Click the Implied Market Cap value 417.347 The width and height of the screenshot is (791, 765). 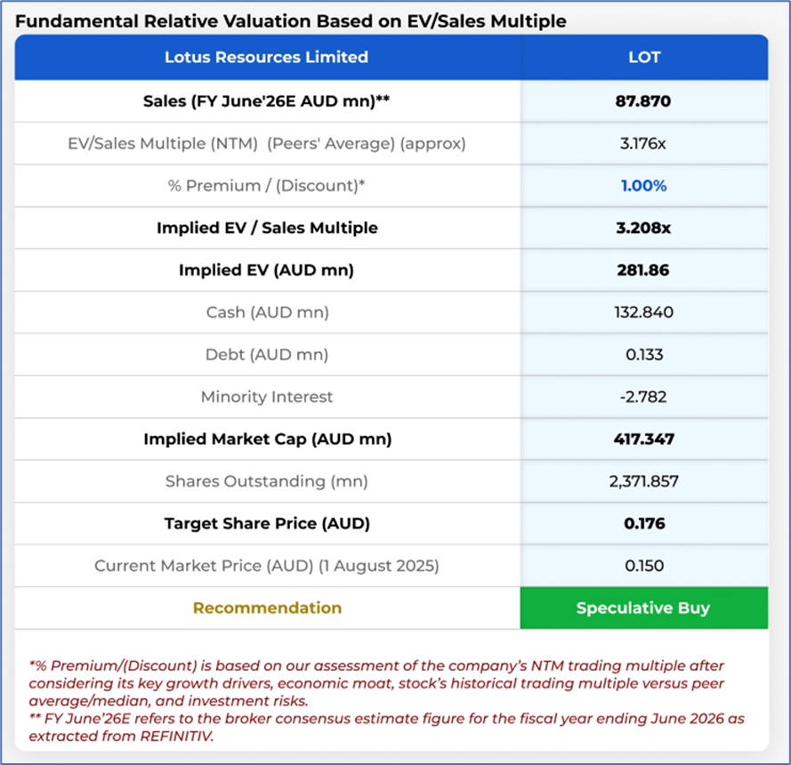pyautogui.click(x=643, y=439)
